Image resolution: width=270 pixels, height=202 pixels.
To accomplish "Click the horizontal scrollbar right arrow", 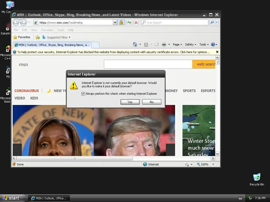I will coord(213,158).
